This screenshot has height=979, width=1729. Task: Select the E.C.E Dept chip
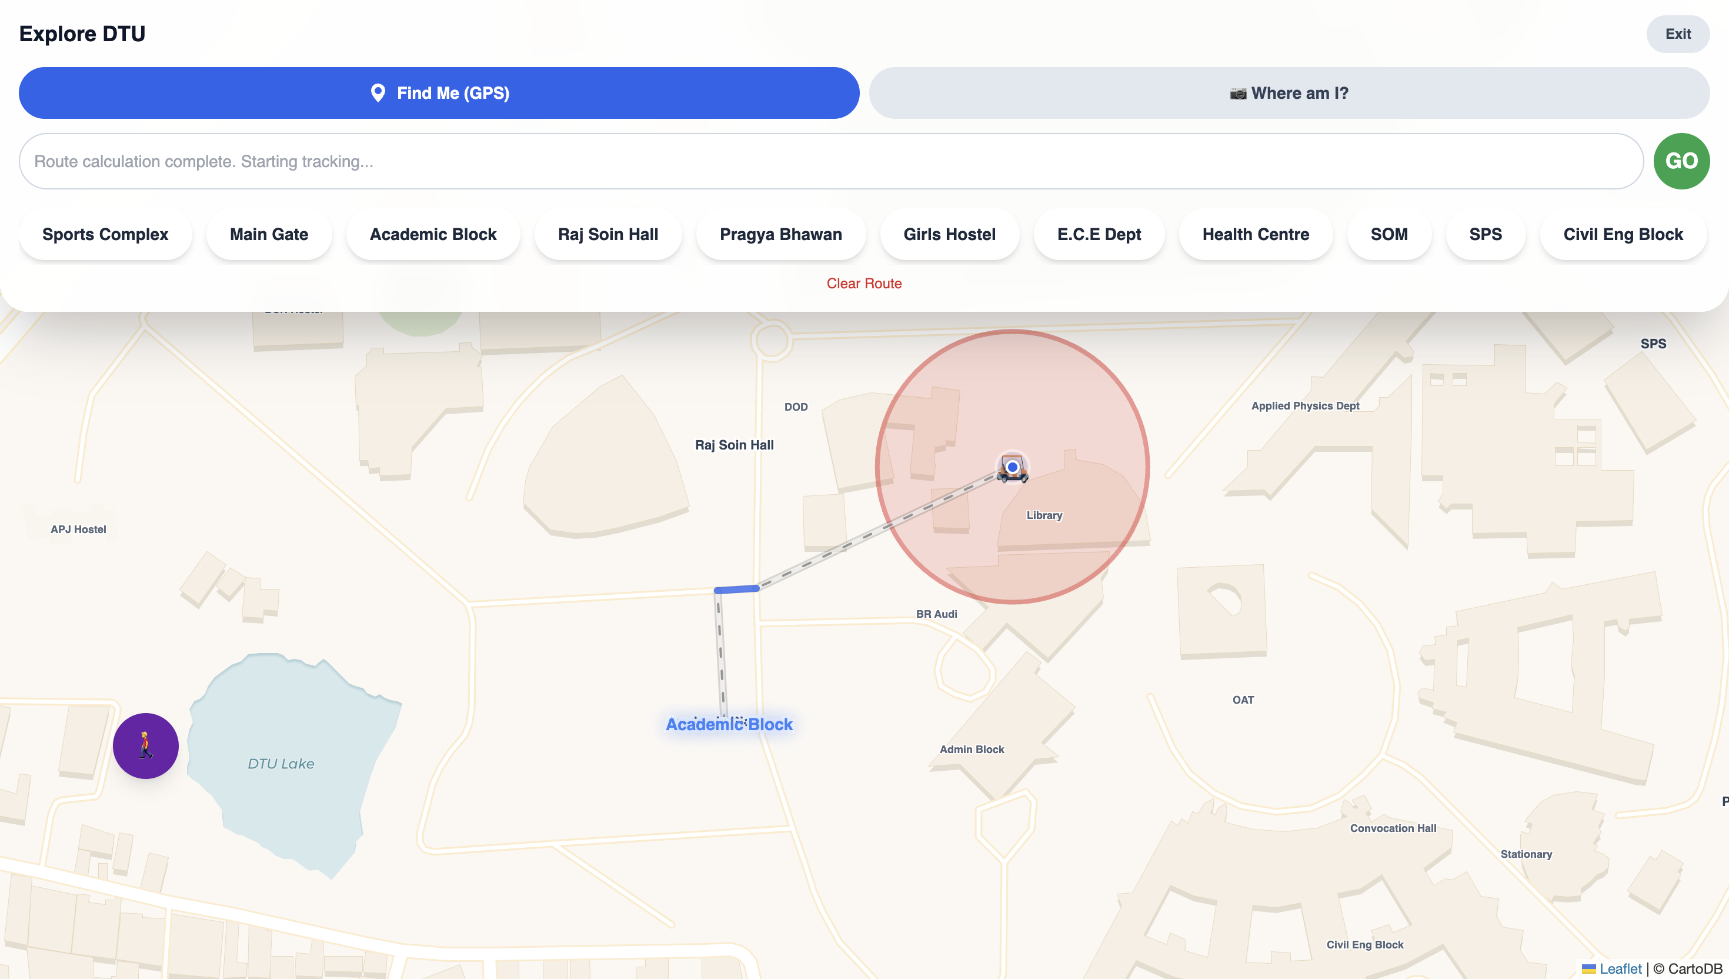click(x=1099, y=234)
